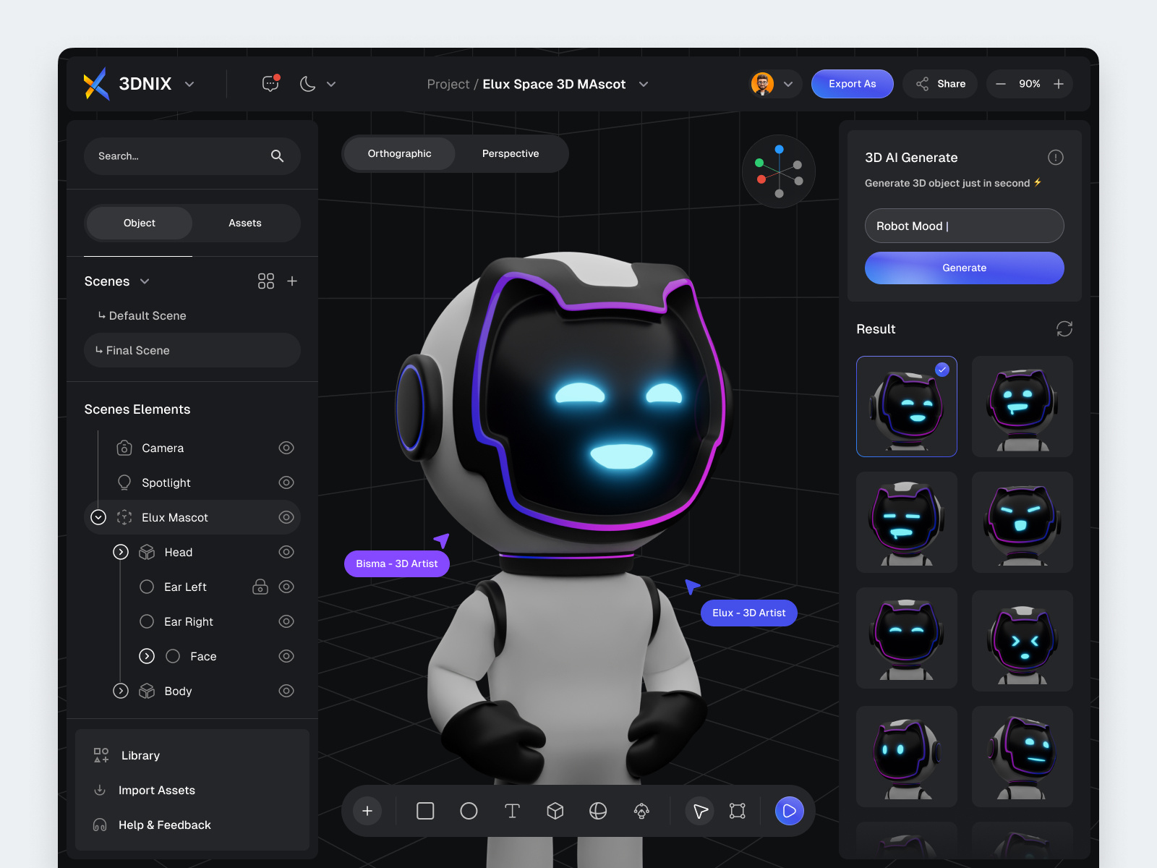Select the 3D cube primitive tool
Viewport: 1157px width, 868px height.
[555, 811]
